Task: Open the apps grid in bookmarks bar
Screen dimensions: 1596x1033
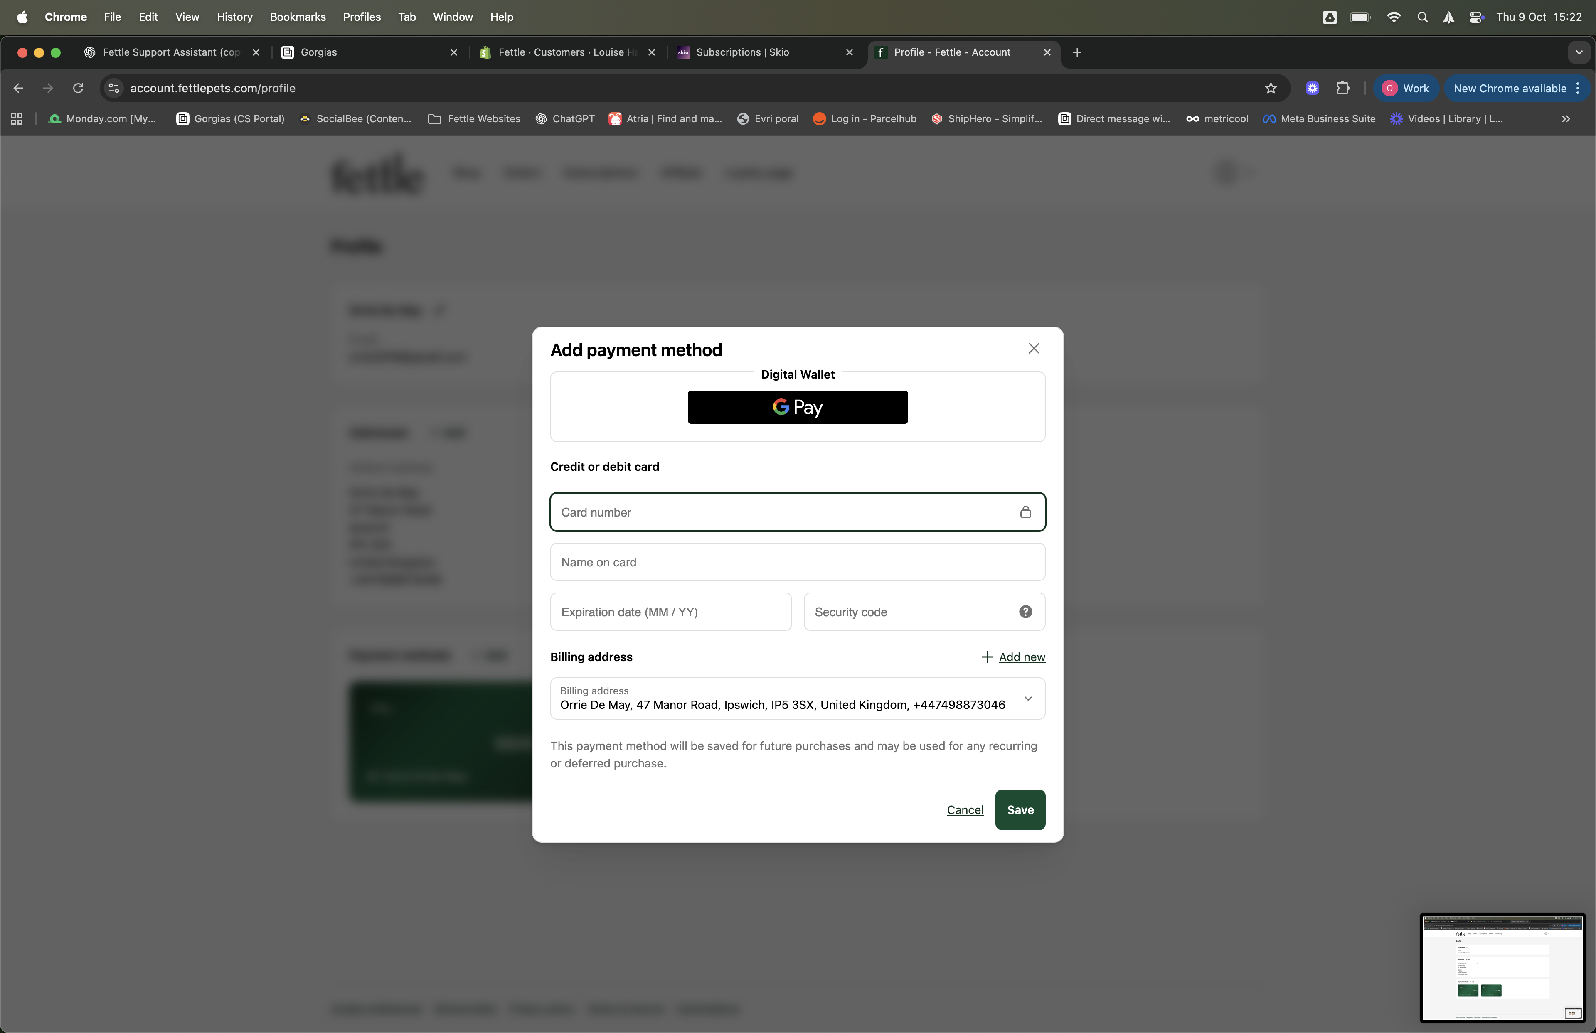Action: pos(17,119)
